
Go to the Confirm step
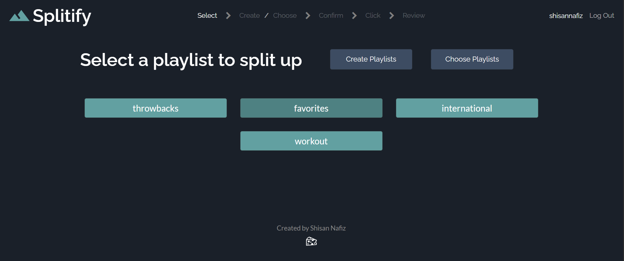tap(331, 15)
